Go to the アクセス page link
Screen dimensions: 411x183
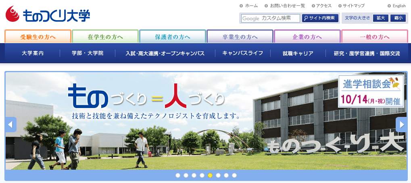pyautogui.click(x=323, y=6)
